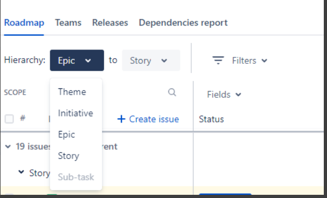The image size is (327, 198).
Task: Collapse the 19 issues group
Action: tap(8, 147)
